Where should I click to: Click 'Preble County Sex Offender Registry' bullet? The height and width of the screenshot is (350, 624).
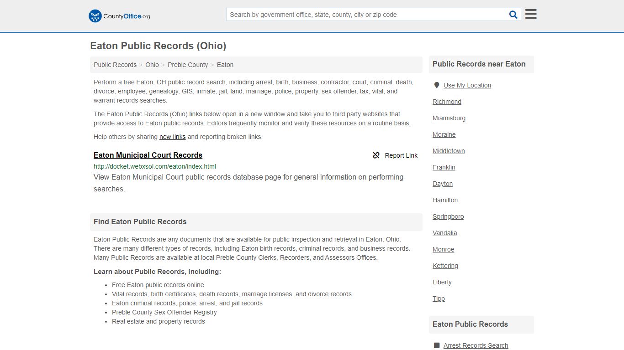(x=164, y=312)
